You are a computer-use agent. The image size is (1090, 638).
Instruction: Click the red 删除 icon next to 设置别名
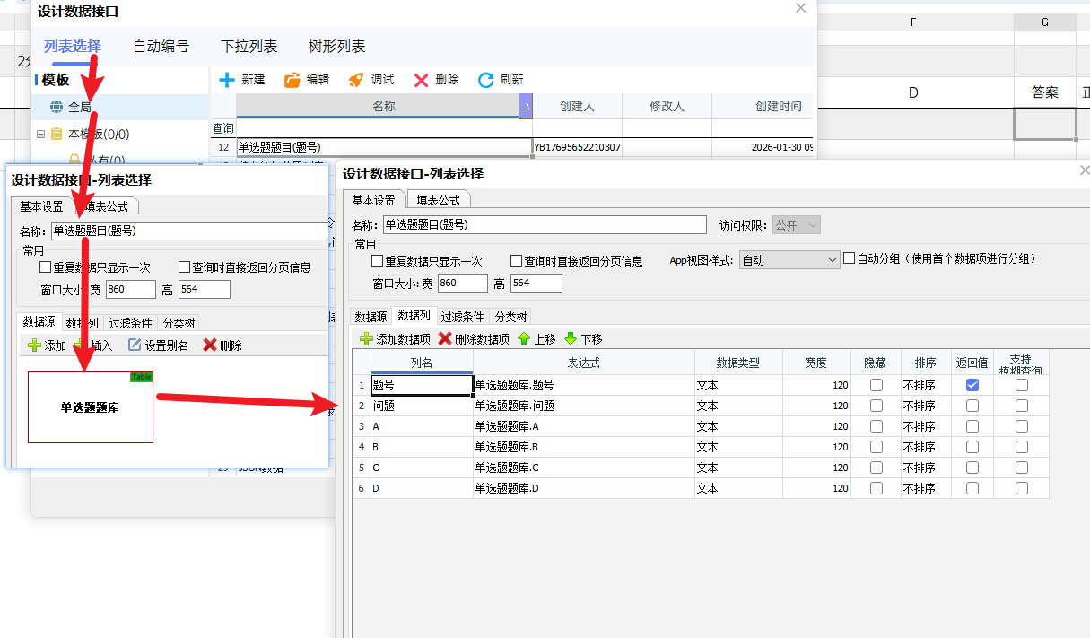tap(210, 345)
